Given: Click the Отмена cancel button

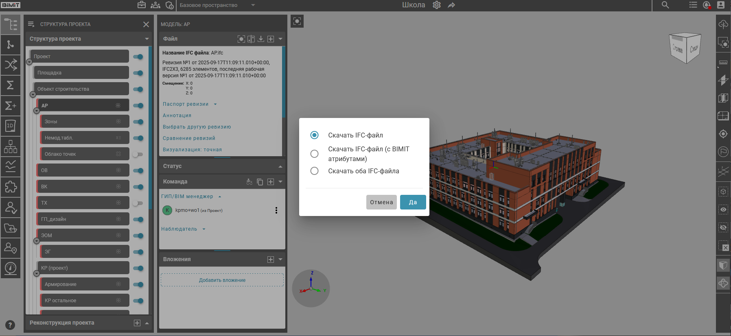Looking at the screenshot, I should pos(381,202).
